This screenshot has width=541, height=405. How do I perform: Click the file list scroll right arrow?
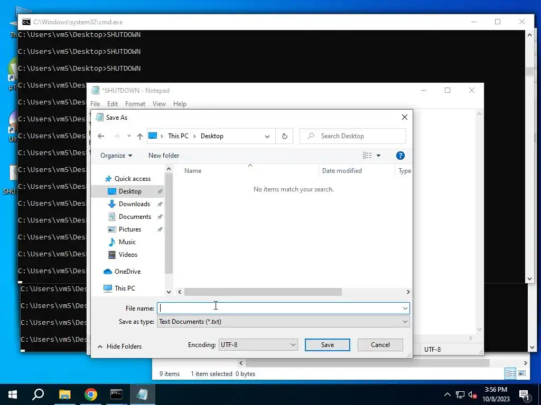[x=408, y=292]
